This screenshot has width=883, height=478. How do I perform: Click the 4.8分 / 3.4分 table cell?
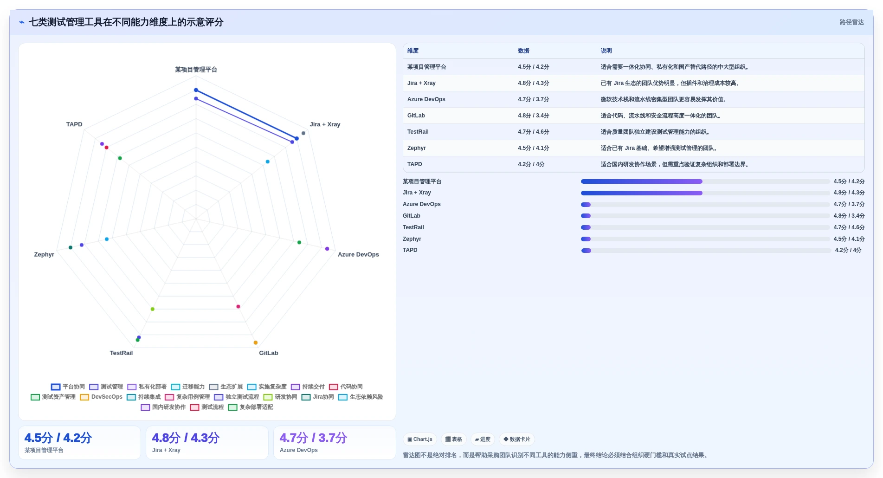pyautogui.click(x=533, y=116)
